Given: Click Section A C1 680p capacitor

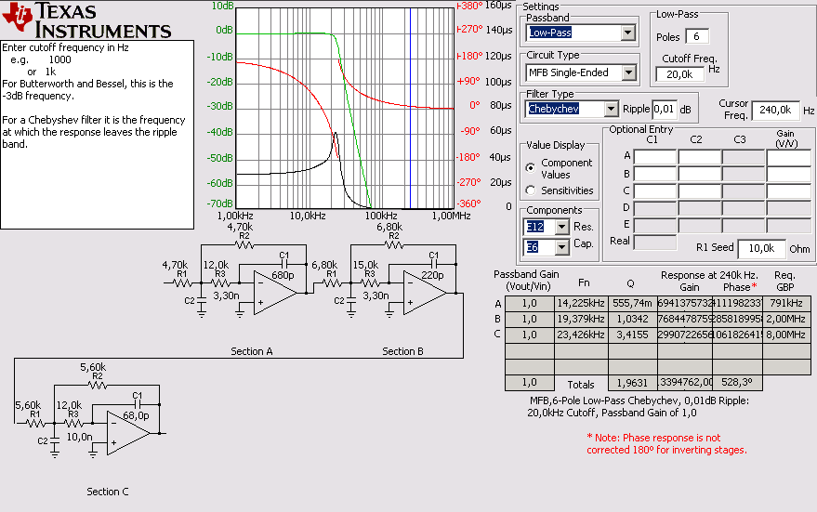Looking at the screenshot, I should point(284,265).
